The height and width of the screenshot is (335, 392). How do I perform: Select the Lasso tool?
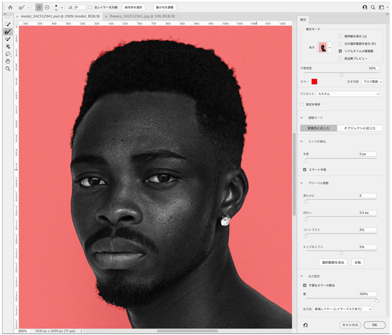pos(8,54)
